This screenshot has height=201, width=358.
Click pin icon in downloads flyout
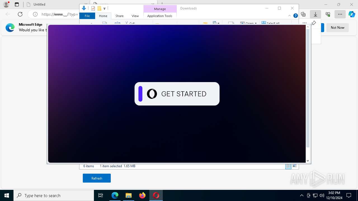coord(314,23)
